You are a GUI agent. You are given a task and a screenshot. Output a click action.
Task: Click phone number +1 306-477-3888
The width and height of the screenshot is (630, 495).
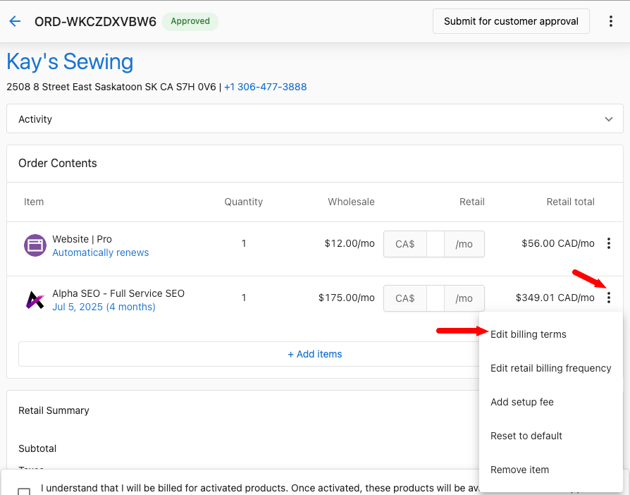coord(265,87)
